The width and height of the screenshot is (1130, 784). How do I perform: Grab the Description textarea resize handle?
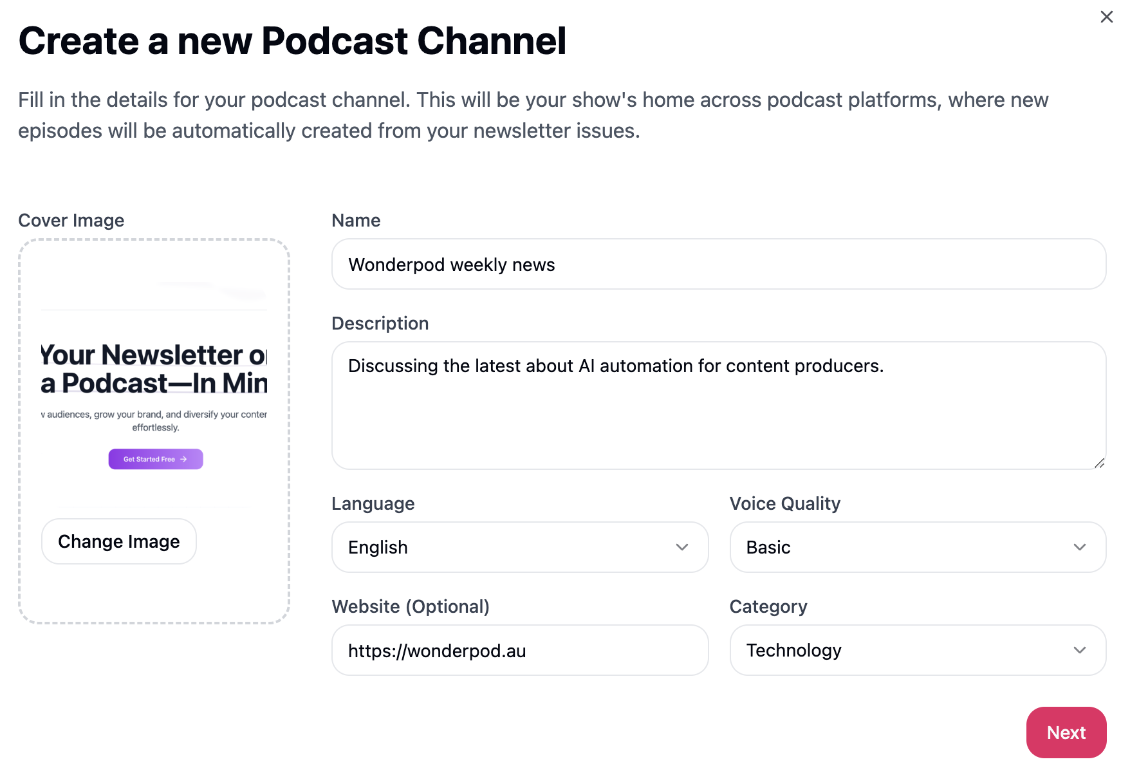point(1099,463)
